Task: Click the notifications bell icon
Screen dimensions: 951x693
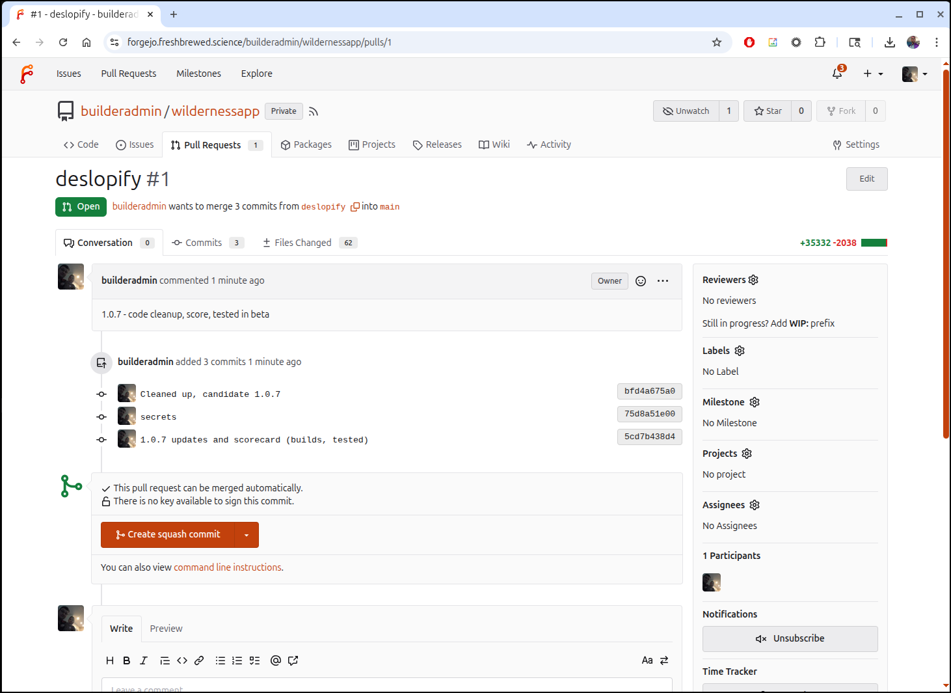Action: point(837,74)
